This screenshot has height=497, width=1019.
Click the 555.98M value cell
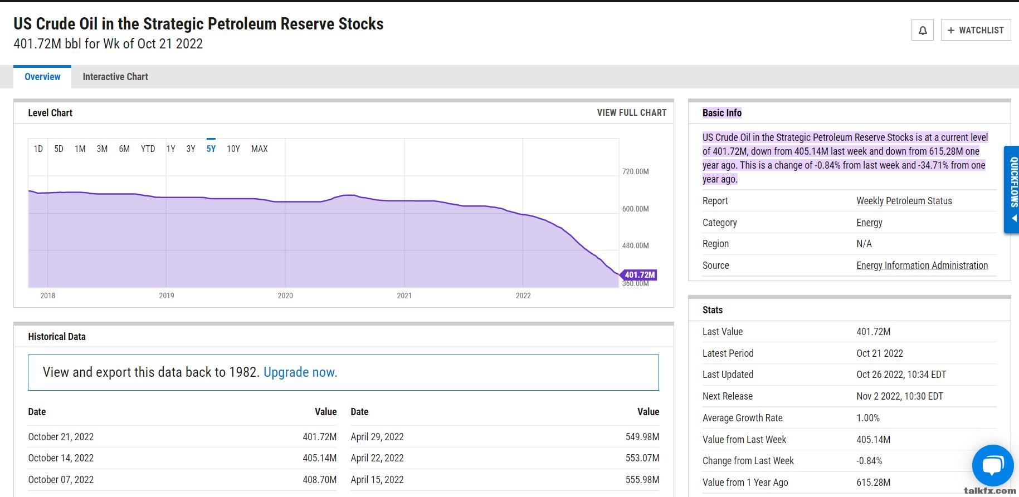point(642,480)
